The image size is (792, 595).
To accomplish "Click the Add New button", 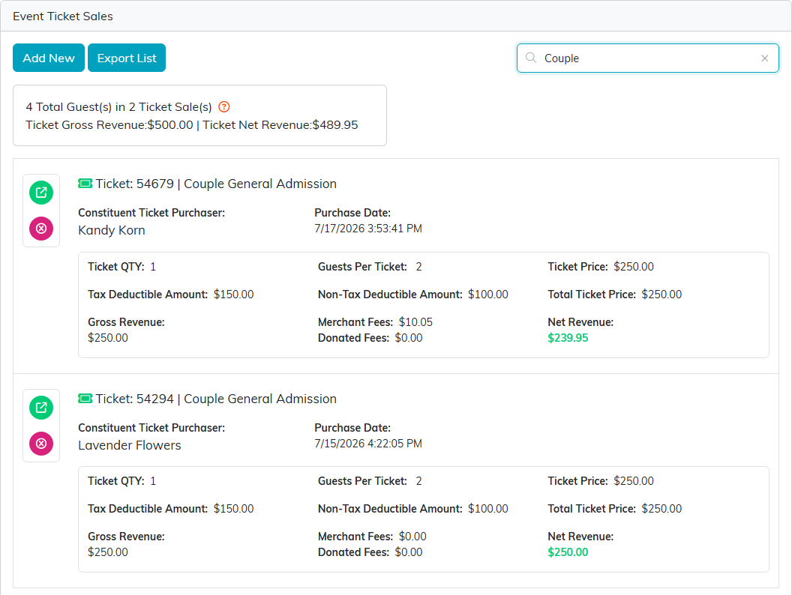I will click(x=49, y=58).
